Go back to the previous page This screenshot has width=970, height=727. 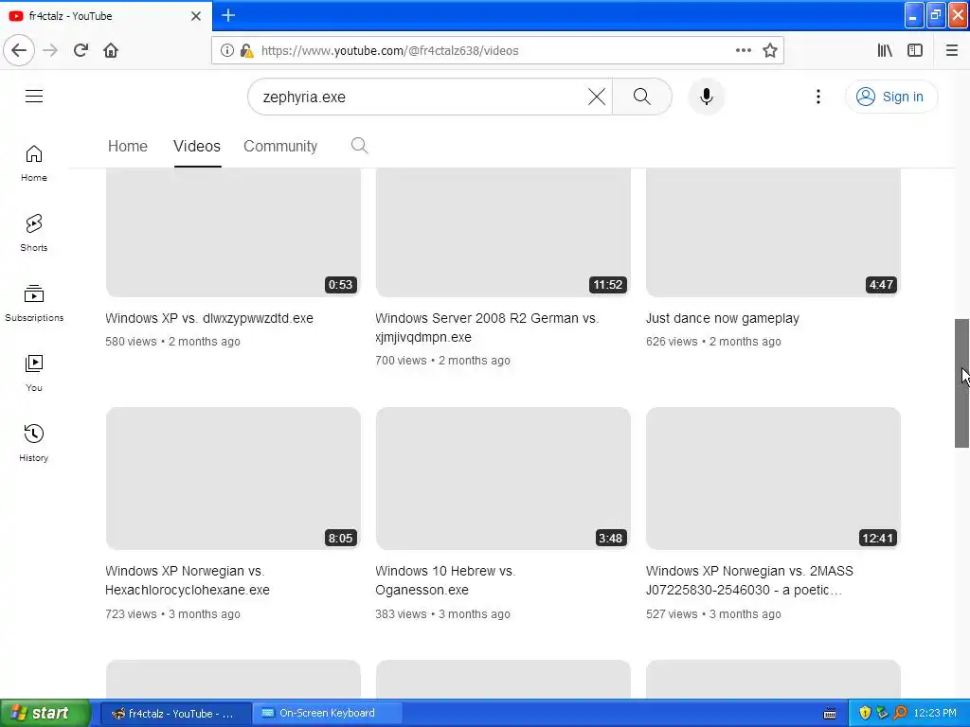pos(19,50)
